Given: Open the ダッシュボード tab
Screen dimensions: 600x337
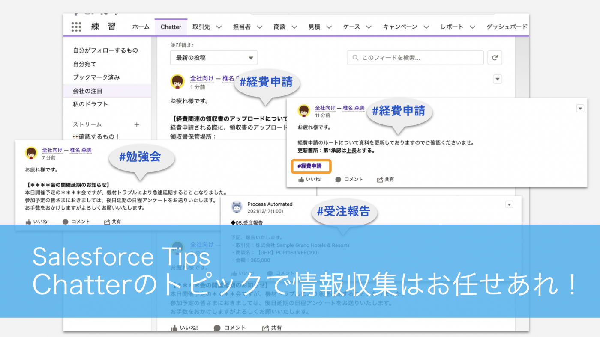Looking at the screenshot, I should [x=507, y=27].
